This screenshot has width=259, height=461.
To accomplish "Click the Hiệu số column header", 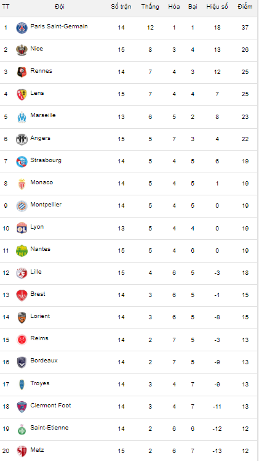I will pyautogui.click(x=217, y=7).
